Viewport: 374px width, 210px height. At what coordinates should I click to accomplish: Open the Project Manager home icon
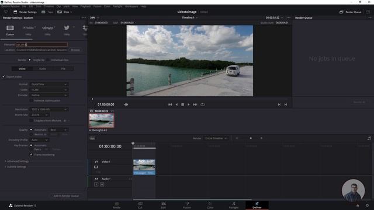(x=358, y=205)
